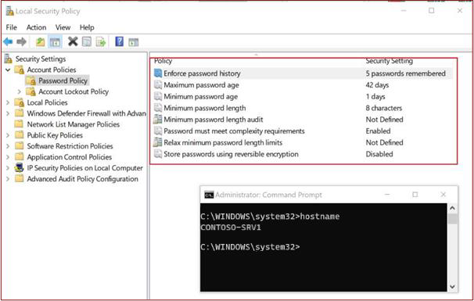Minimize the Command Prompt window
474x301 pixels.
(x=387, y=195)
